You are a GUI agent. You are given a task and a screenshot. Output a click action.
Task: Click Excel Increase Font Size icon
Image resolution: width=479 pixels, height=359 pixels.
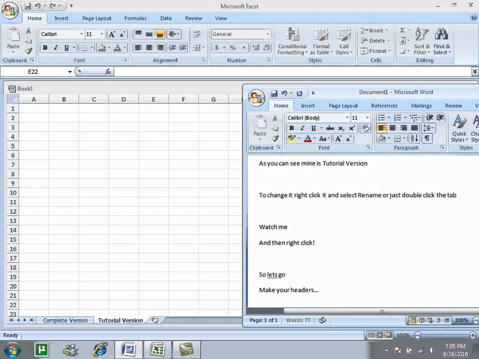112,34
